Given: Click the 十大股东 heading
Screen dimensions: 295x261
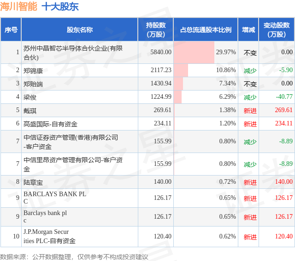Looking at the screenshot, I should pyautogui.click(x=60, y=7).
